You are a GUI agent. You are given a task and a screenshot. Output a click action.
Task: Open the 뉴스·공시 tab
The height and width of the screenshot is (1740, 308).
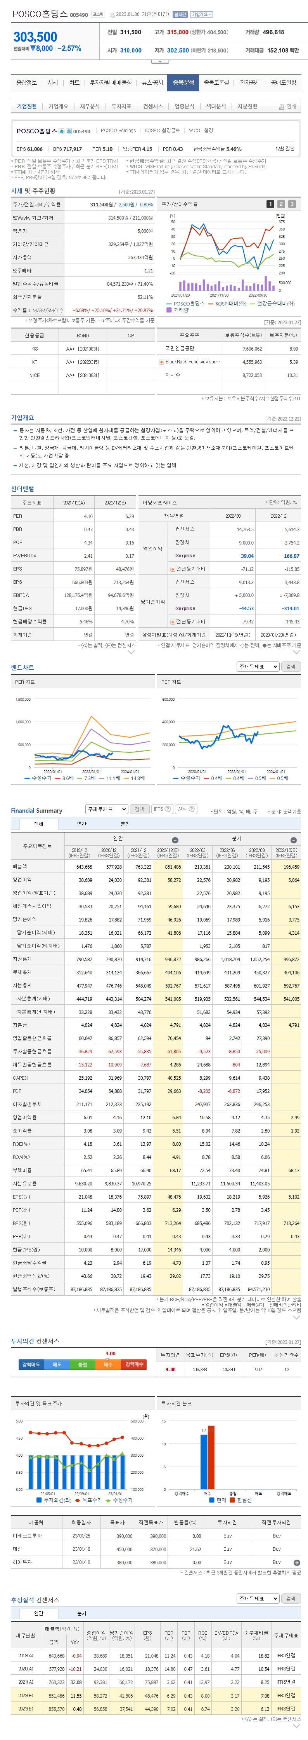tap(152, 82)
